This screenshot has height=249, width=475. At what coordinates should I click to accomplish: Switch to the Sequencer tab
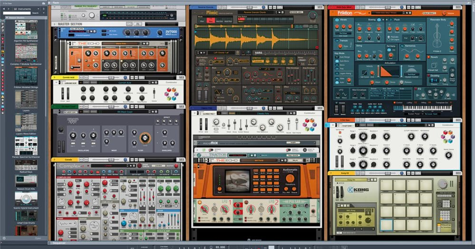[59, 243]
